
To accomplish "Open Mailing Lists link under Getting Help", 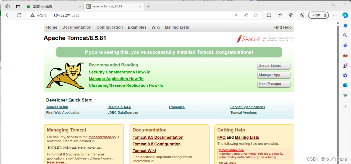I will (x=247, y=137).
